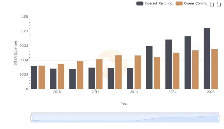
Task: Click the top grip of zoom slider
Action: pyautogui.click(x=125, y=113)
